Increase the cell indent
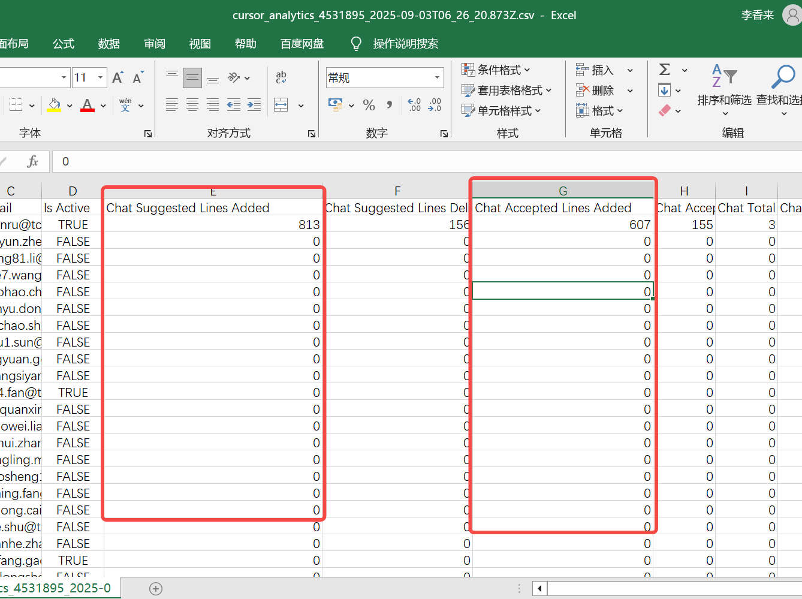Screen dimensions: 802x599 (254, 105)
